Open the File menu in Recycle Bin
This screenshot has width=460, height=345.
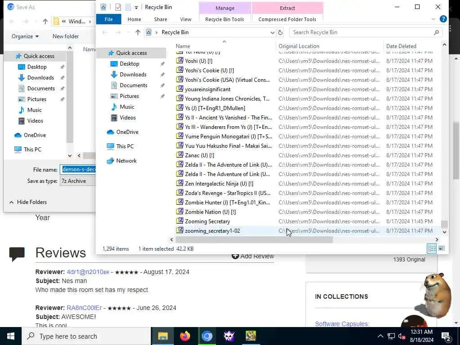[109, 19]
